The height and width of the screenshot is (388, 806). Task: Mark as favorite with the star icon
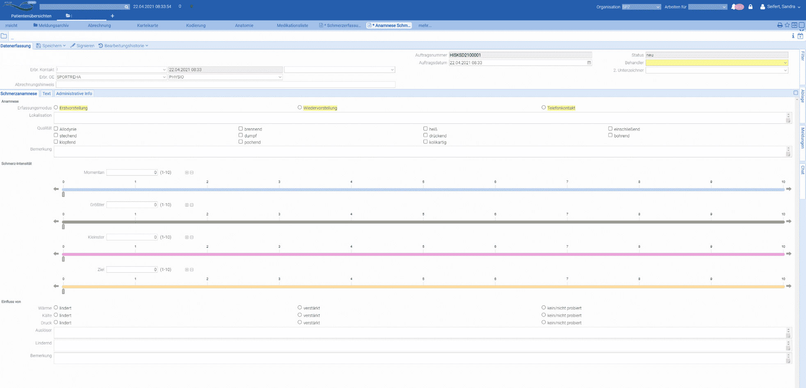click(x=787, y=25)
